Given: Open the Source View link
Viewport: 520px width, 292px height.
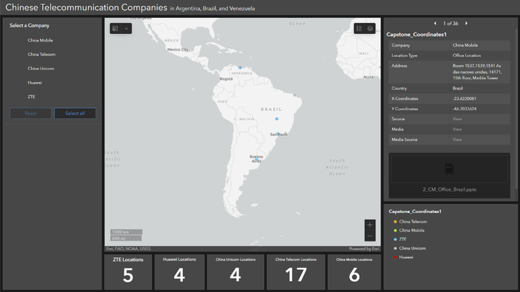Looking at the screenshot, I should point(457,119).
